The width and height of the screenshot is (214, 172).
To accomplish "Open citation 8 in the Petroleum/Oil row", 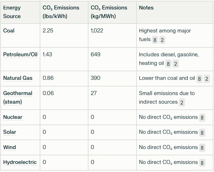I will tap(168, 64).
